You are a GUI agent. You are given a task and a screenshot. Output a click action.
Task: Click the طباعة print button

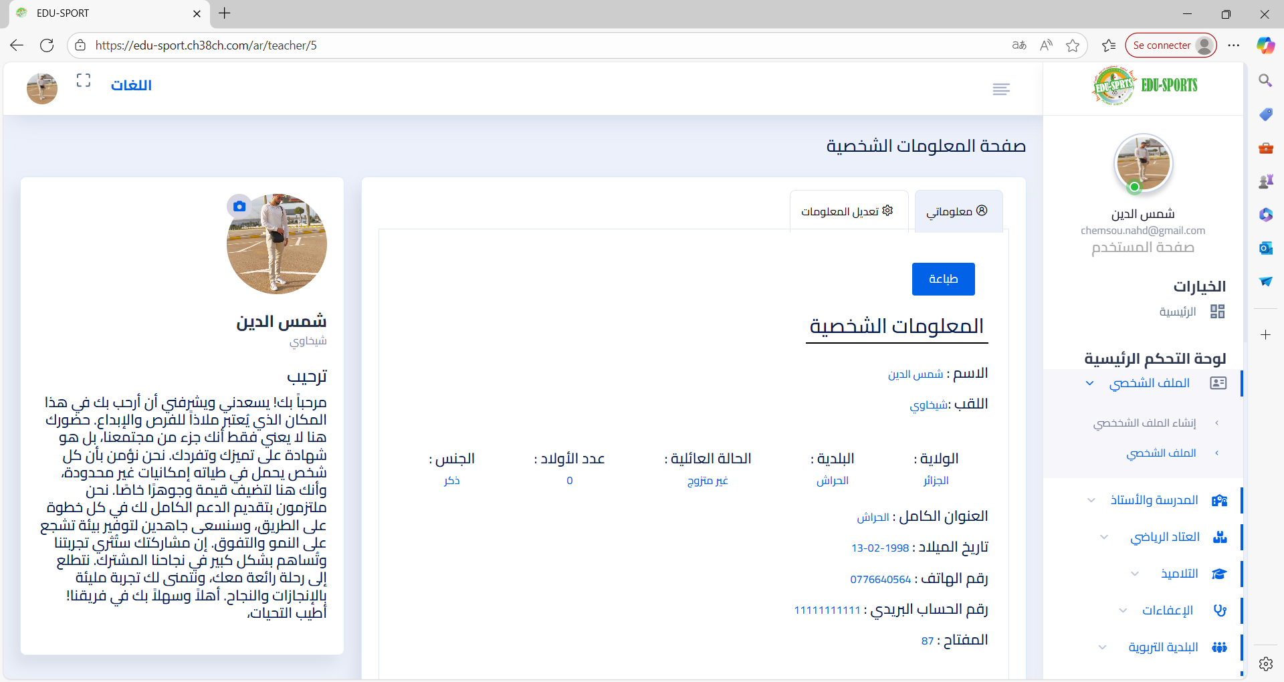tap(943, 279)
